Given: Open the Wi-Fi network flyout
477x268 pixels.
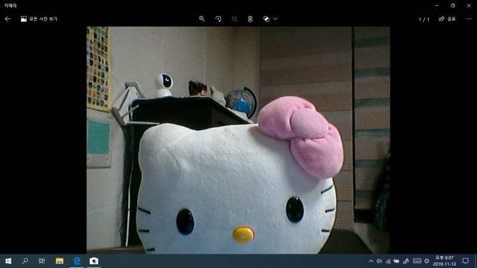Looking at the screenshot, I should [388, 261].
